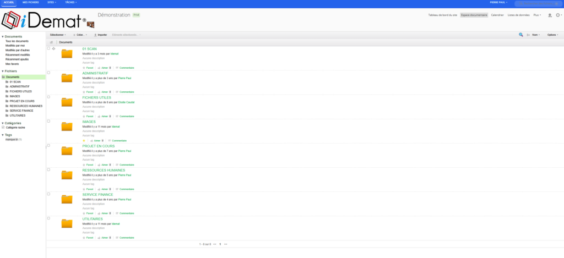The width and height of the screenshot is (564, 258).
Task: Click the Importer button
Action: [100, 35]
